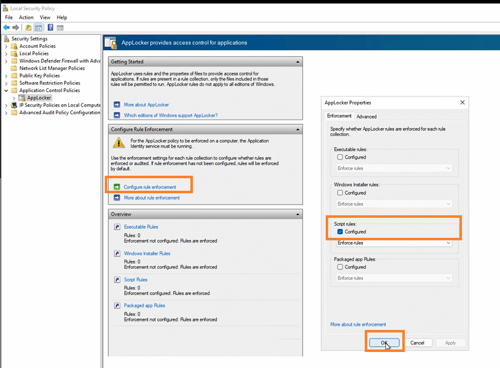Click the Back arrow toolbar icon

7,28
